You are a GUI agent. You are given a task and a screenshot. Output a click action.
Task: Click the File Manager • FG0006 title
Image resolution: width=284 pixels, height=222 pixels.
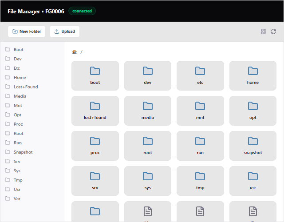pos(36,12)
